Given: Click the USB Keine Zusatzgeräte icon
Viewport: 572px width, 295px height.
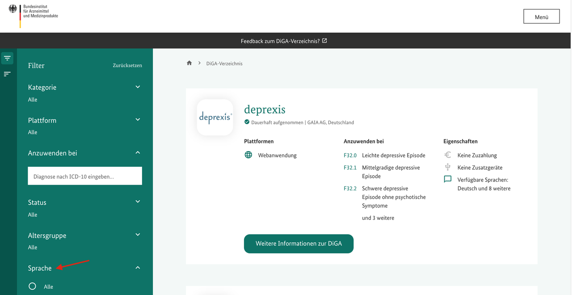Looking at the screenshot, I should click(448, 167).
